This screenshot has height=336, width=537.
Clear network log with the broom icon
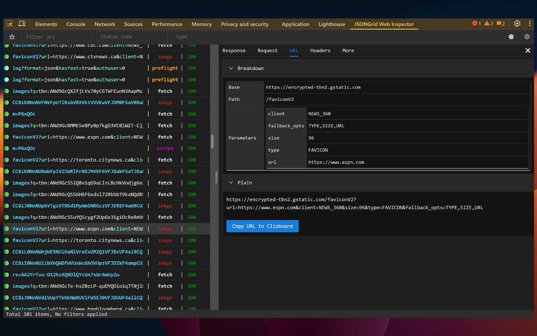[12, 37]
